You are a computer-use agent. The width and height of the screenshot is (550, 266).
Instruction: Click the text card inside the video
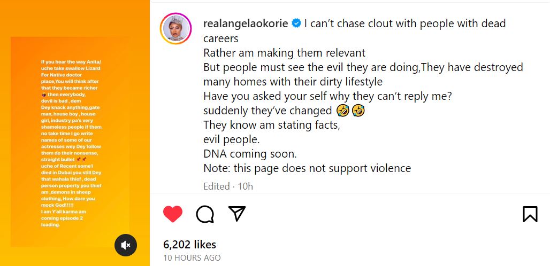[70, 142]
